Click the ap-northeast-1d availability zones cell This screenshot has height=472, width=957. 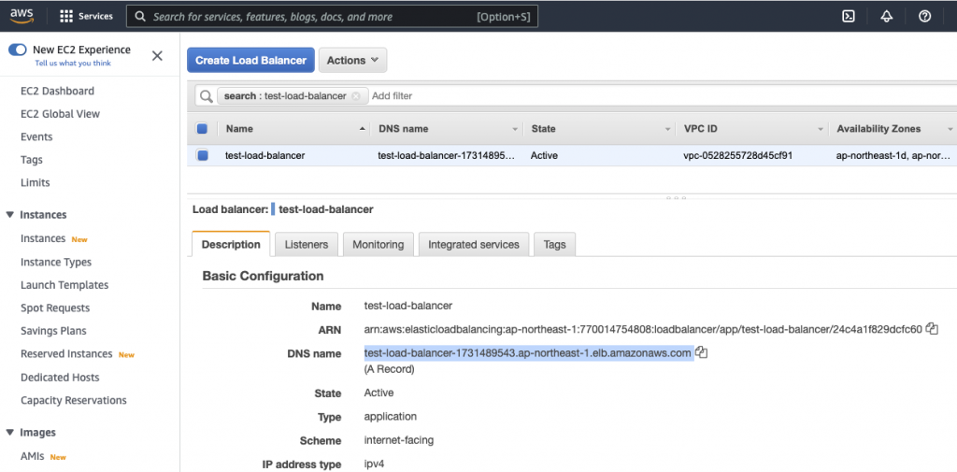tap(893, 155)
